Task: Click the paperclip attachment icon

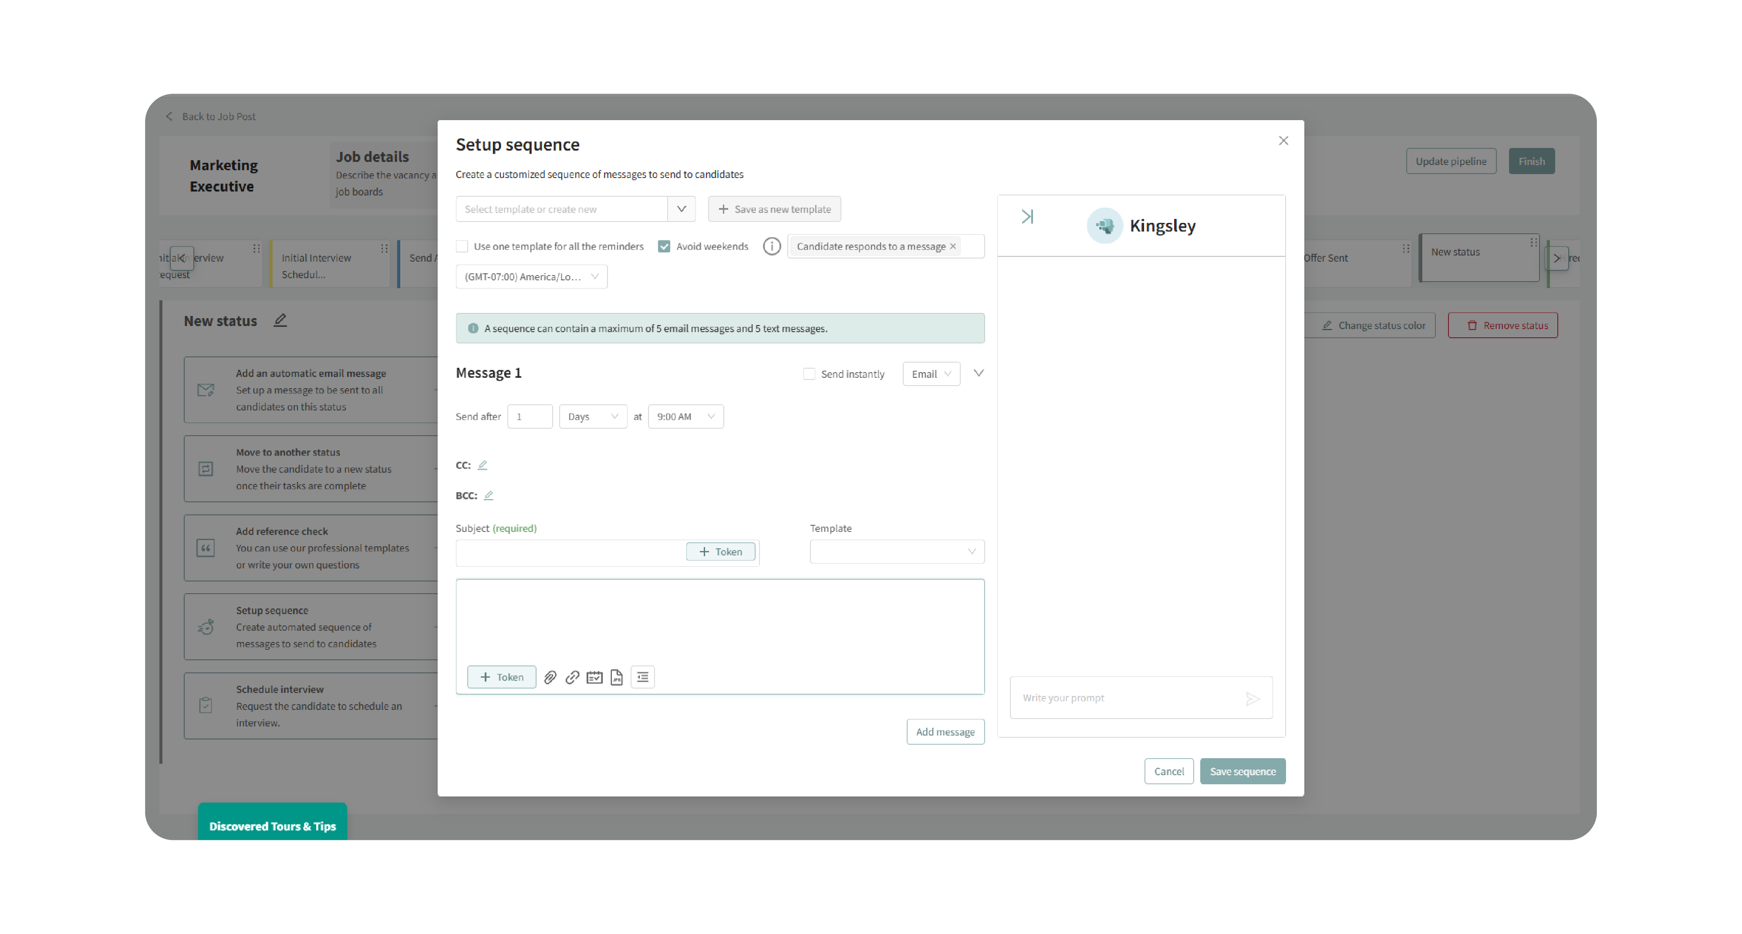Action: pos(550,677)
